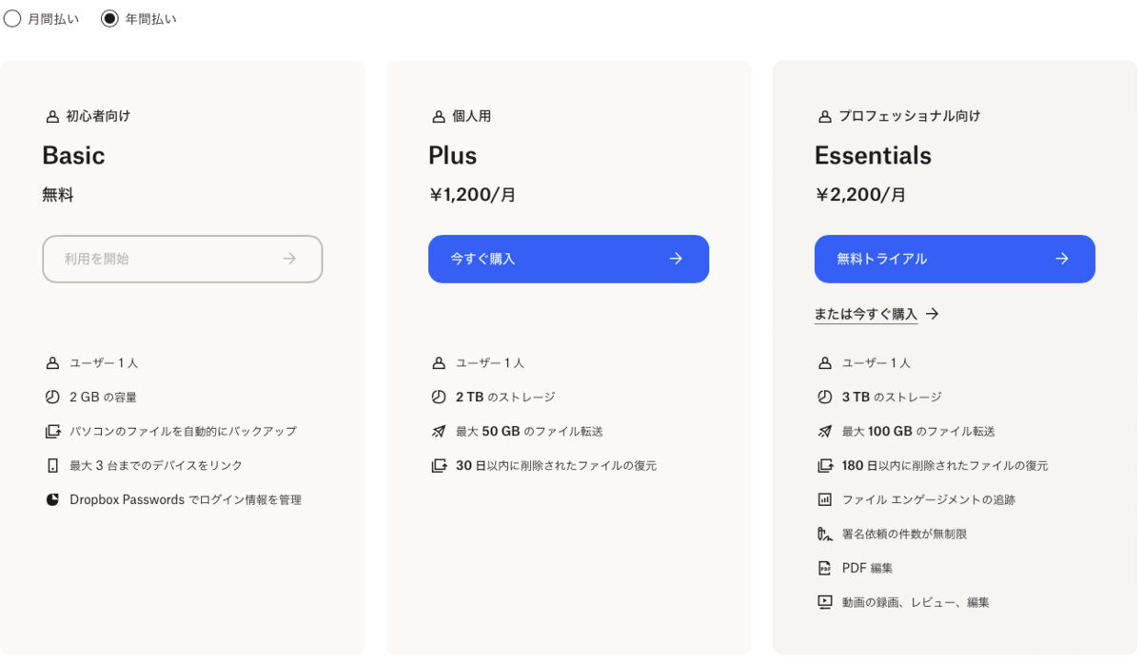Click the 2 GB の容量 text
The image size is (1142, 661).
coord(104,398)
